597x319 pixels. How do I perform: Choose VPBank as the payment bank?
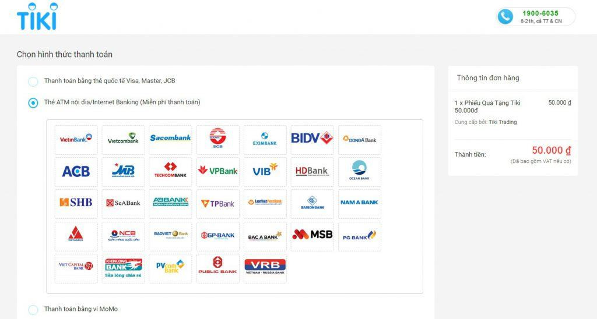pyautogui.click(x=217, y=172)
